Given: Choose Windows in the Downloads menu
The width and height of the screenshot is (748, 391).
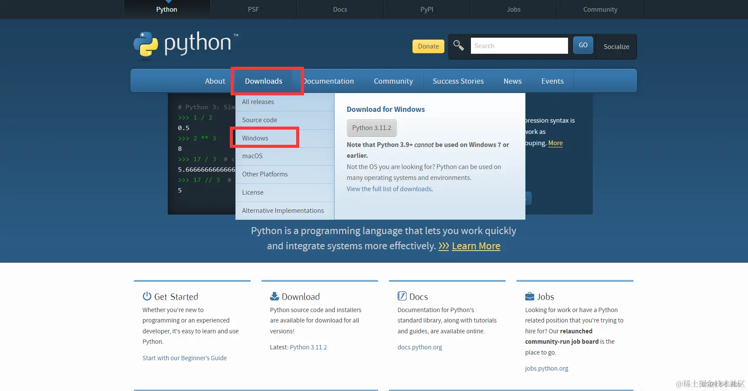Looking at the screenshot, I should [x=285, y=138].
